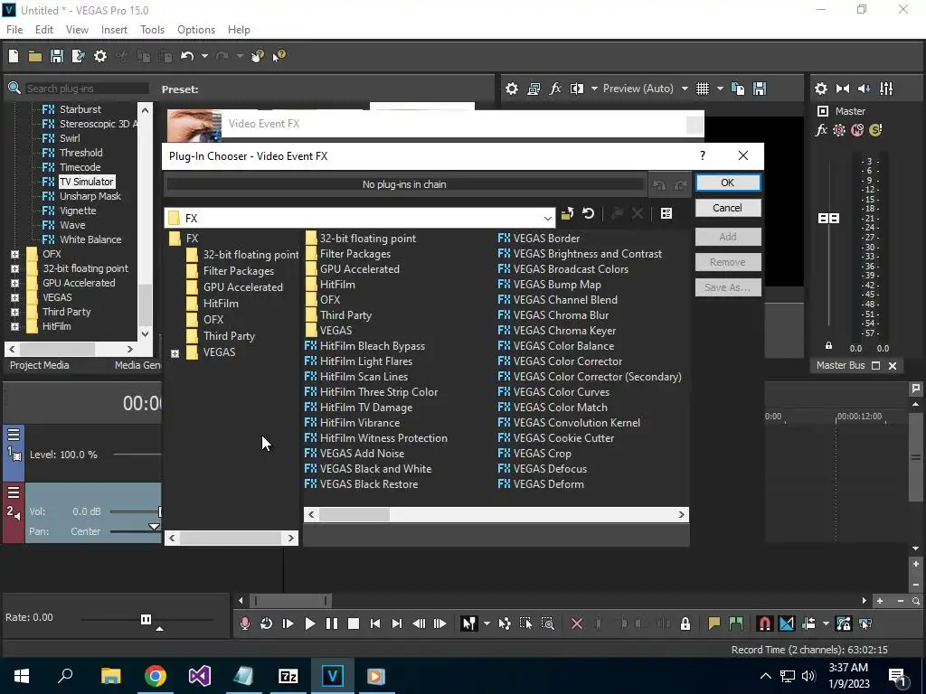
Task: Expand VEGAS folder in Plug-In Chooser tree
Action: tap(175, 353)
